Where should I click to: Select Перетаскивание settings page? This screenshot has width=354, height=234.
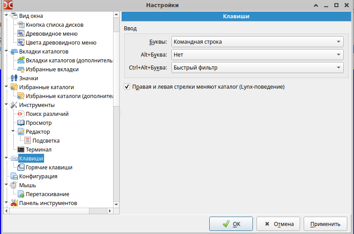coord(47,194)
